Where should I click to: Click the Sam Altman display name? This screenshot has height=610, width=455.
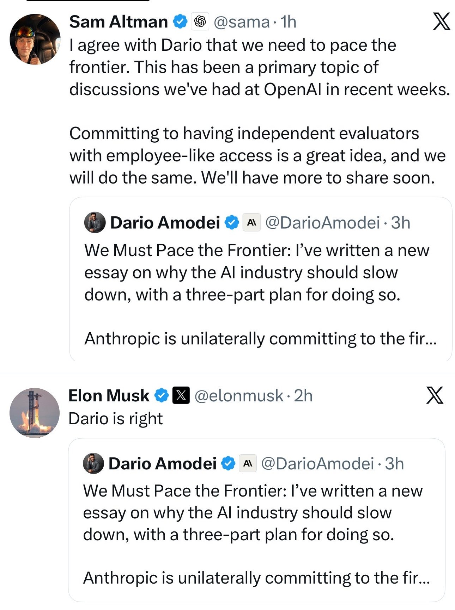click(119, 21)
